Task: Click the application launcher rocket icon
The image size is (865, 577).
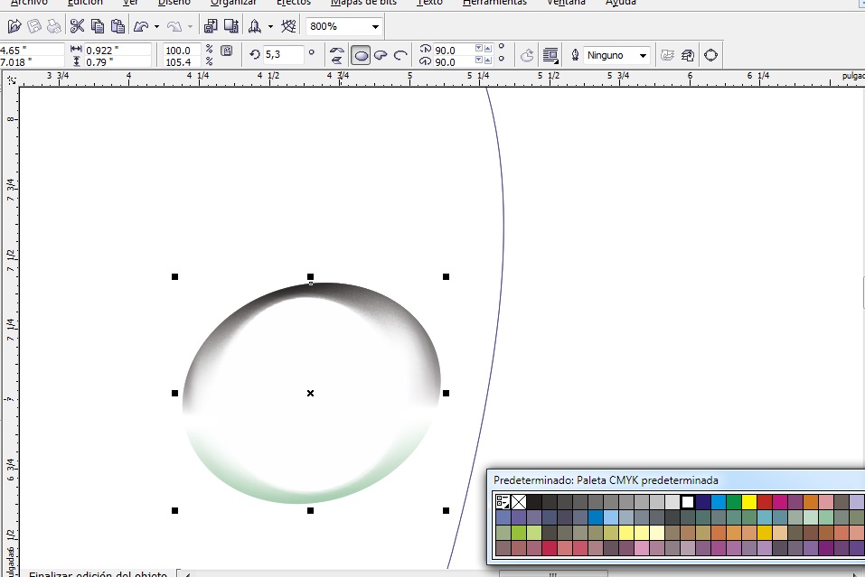Action: (257, 26)
